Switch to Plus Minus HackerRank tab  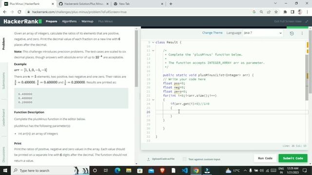click(x=29, y=4)
